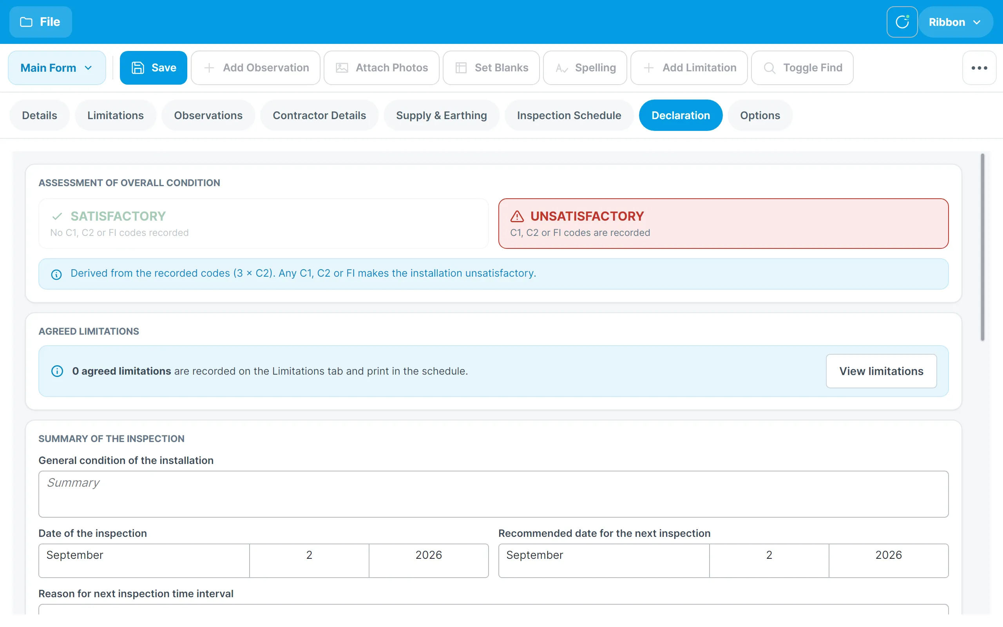Image resolution: width=1003 pixels, height=627 pixels.
Task: Click the info icon beside derived codes note
Action: (x=56, y=274)
